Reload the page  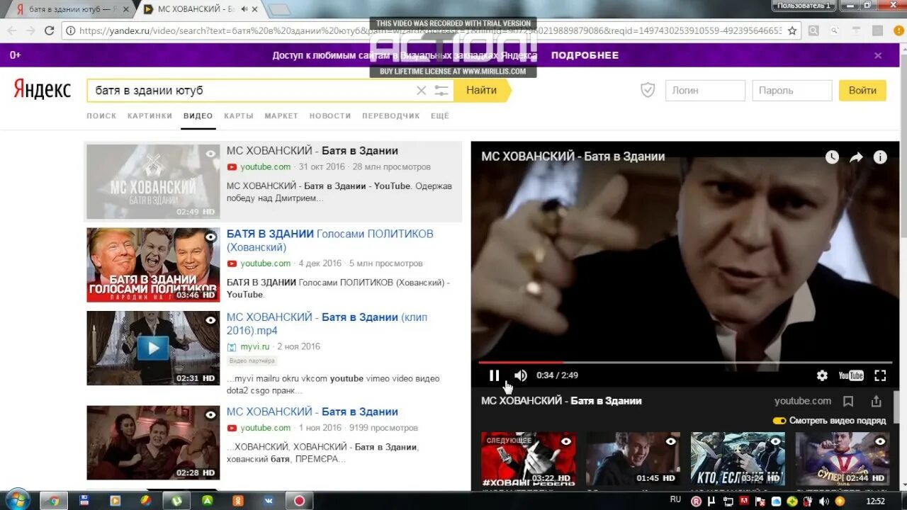click(x=49, y=30)
